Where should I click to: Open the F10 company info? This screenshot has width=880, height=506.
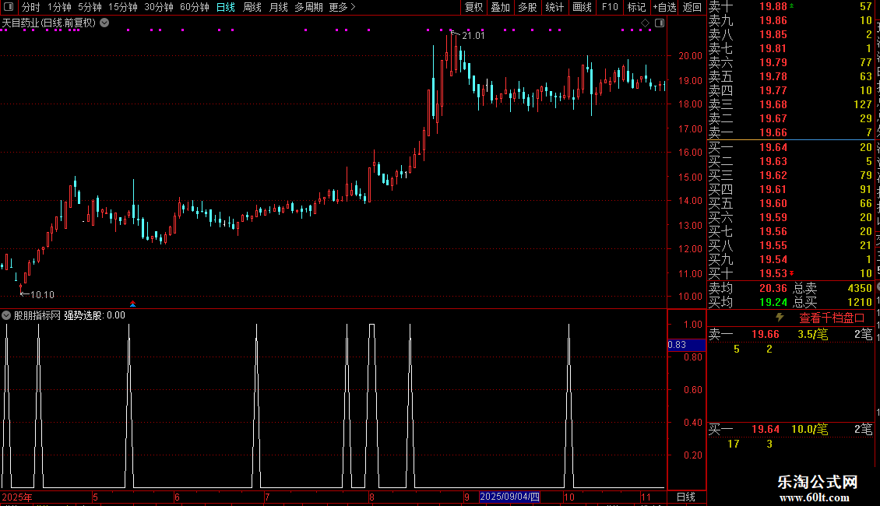pos(610,7)
